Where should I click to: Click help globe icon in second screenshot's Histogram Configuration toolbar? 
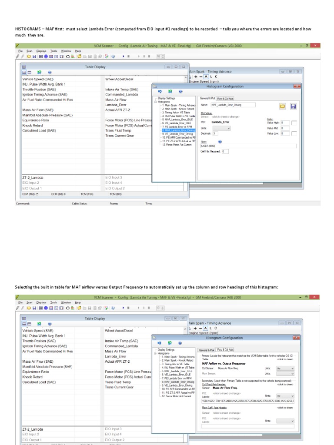[x=180, y=343]
